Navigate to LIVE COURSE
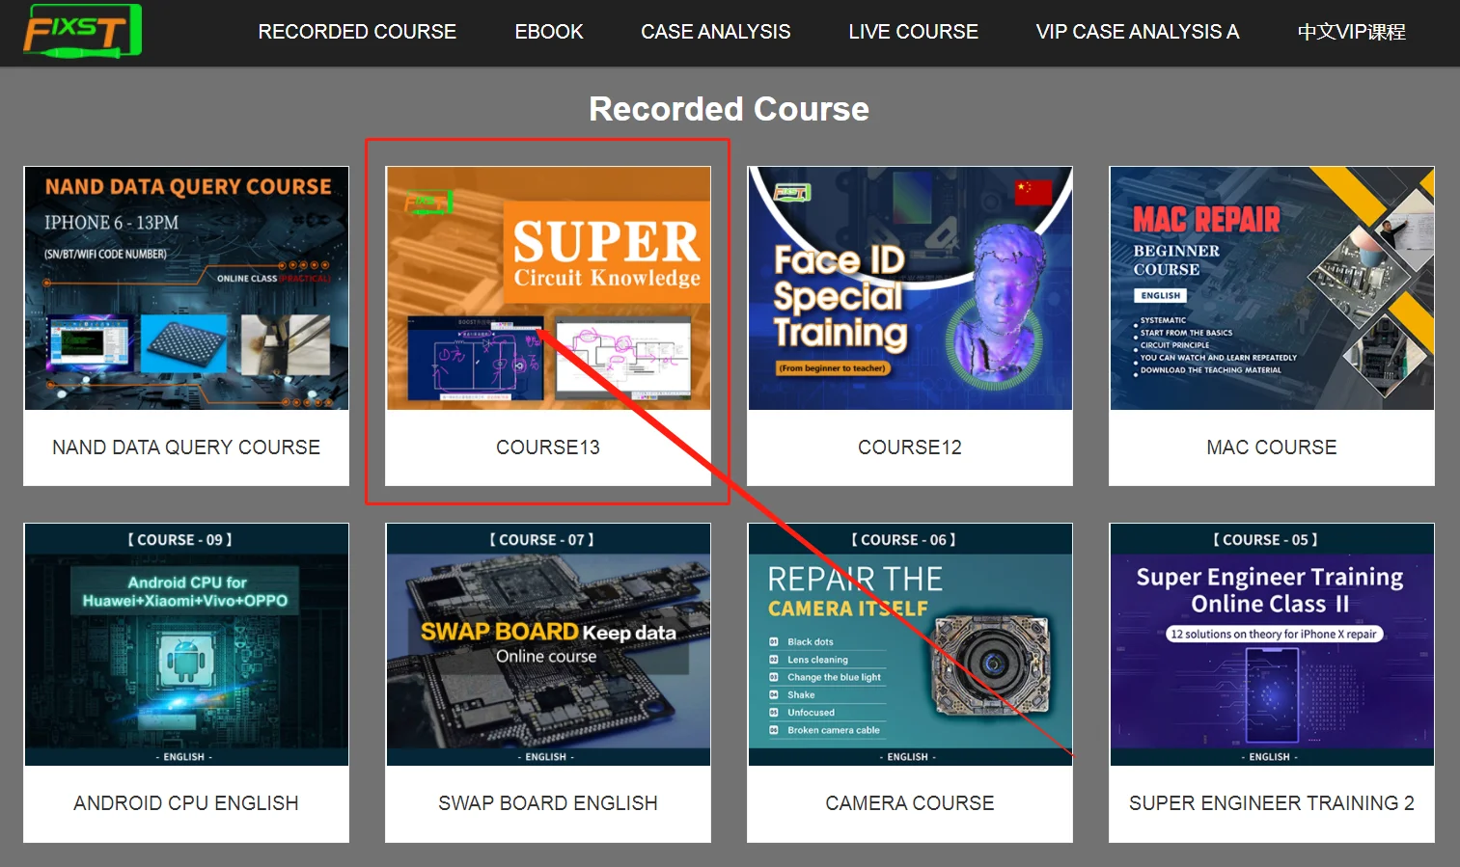The image size is (1460, 867). [914, 32]
